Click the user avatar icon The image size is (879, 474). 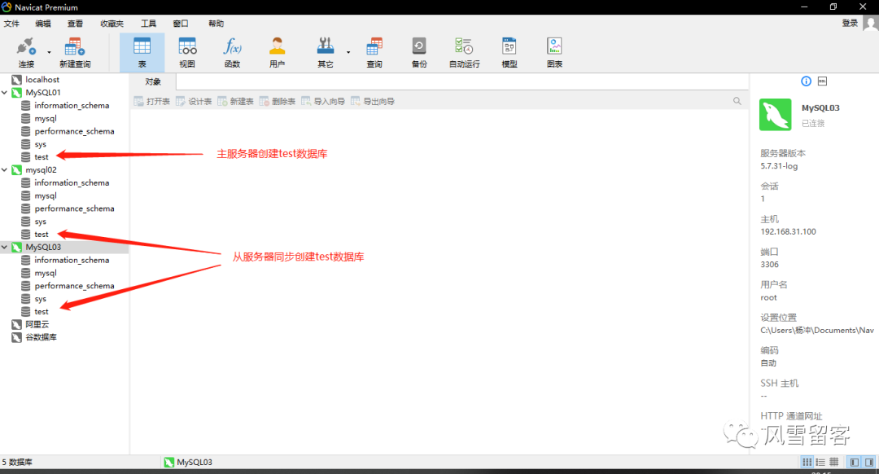[871, 24]
